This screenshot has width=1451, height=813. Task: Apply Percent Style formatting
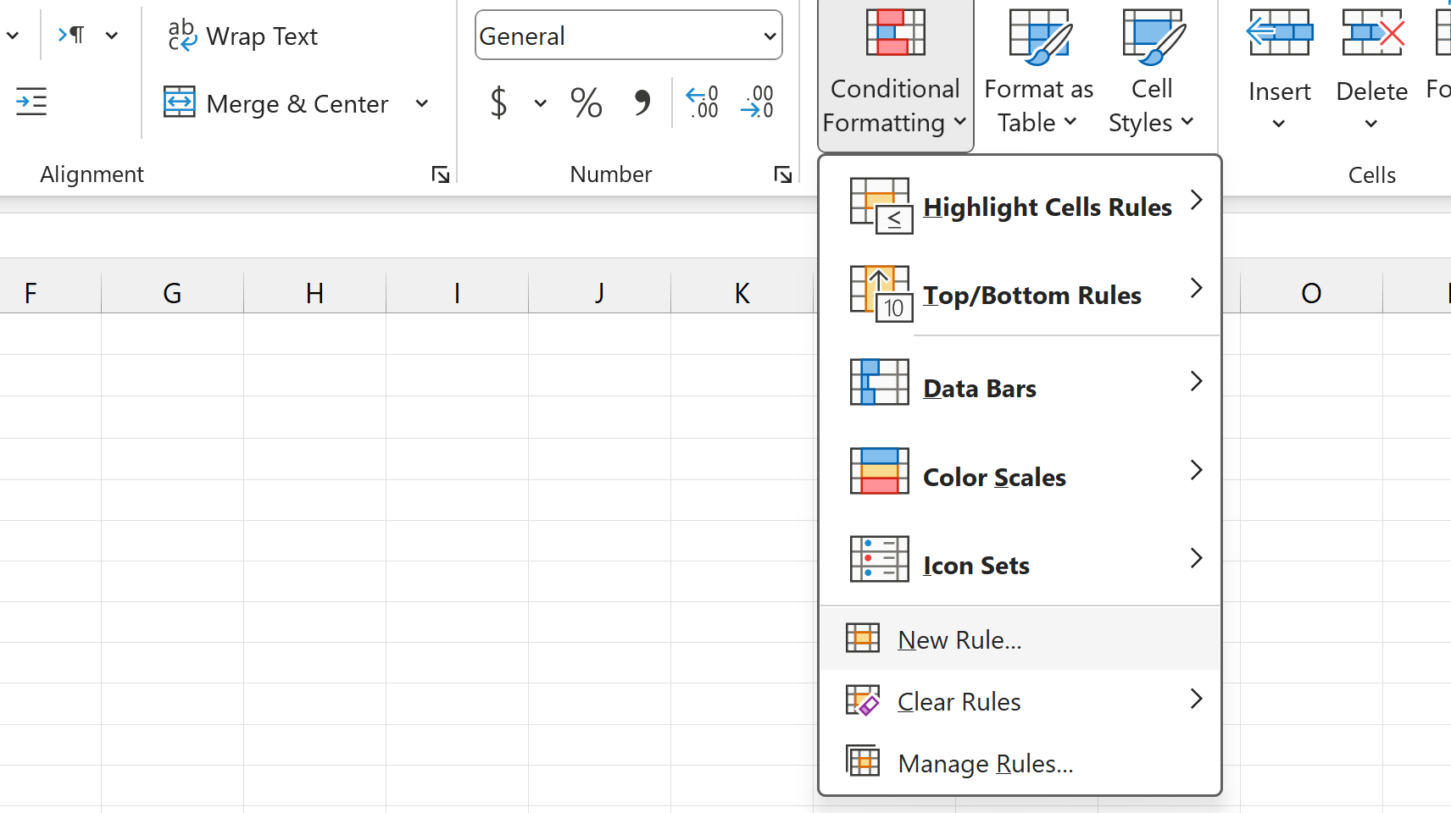click(x=586, y=102)
